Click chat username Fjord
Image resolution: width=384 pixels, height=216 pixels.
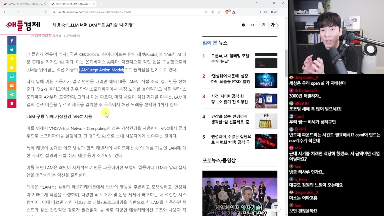pos(299,116)
